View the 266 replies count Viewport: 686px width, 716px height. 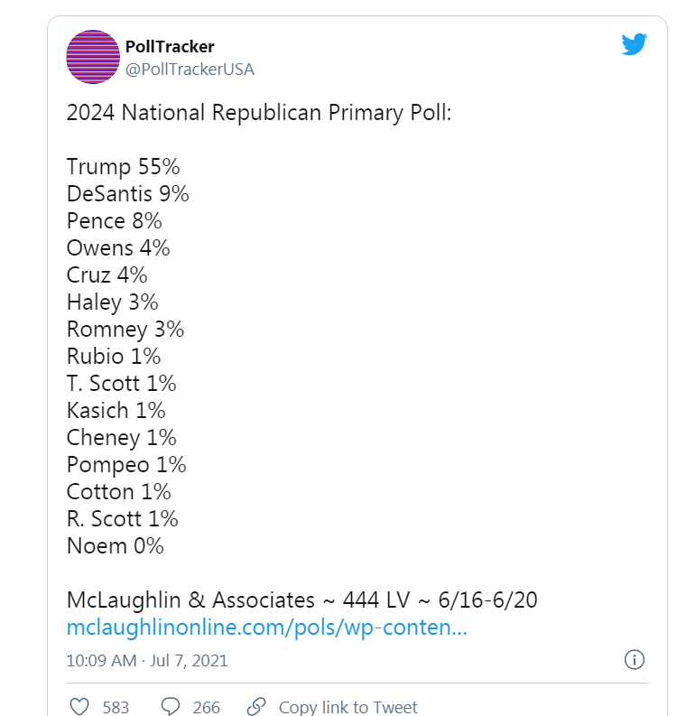(207, 707)
